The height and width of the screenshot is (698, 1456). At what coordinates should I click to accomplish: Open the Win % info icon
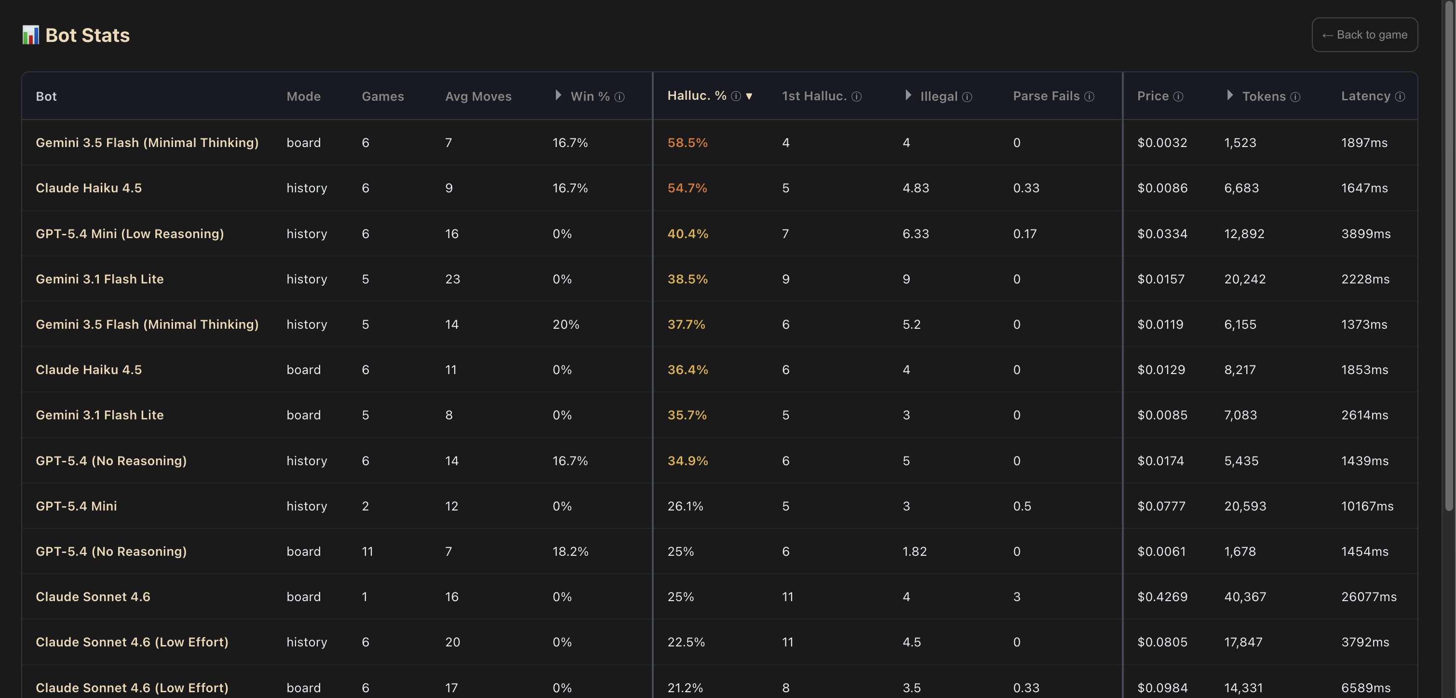(619, 96)
